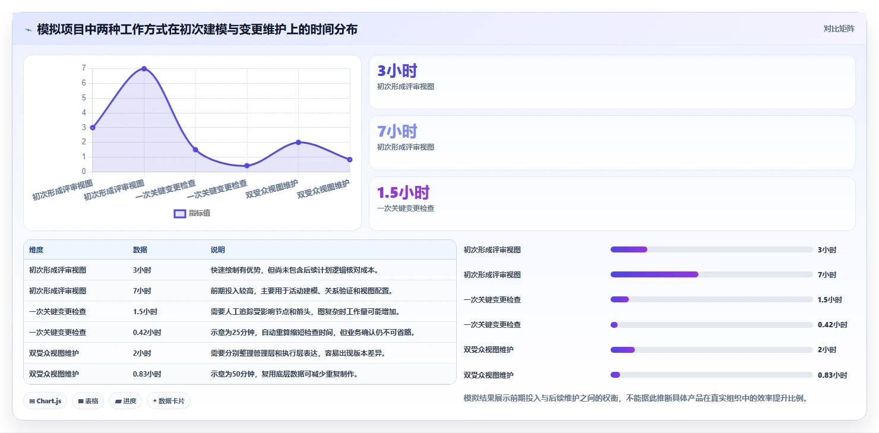Click the 表格 chip

click(88, 401)
